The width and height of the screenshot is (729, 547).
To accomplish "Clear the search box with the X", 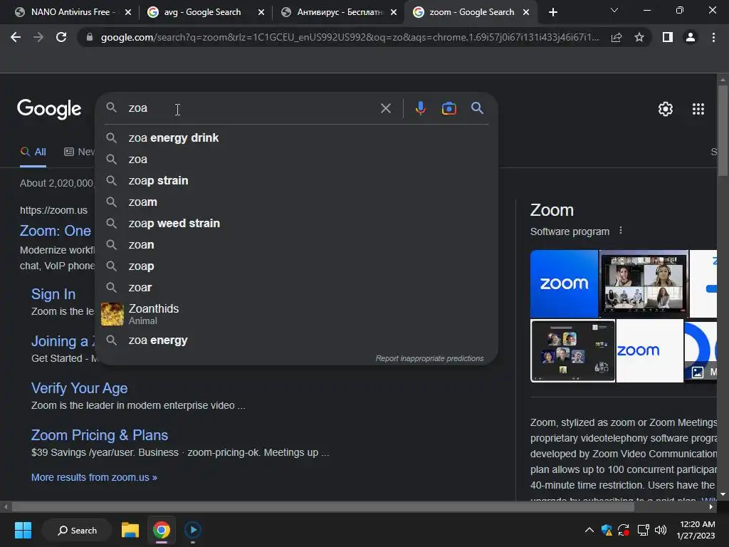I will pyautogui.click(x=385, y=108).
